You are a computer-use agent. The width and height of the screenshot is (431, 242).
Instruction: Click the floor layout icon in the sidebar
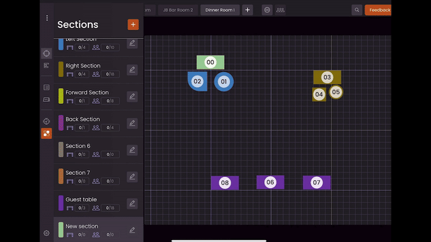coord(46,53)
